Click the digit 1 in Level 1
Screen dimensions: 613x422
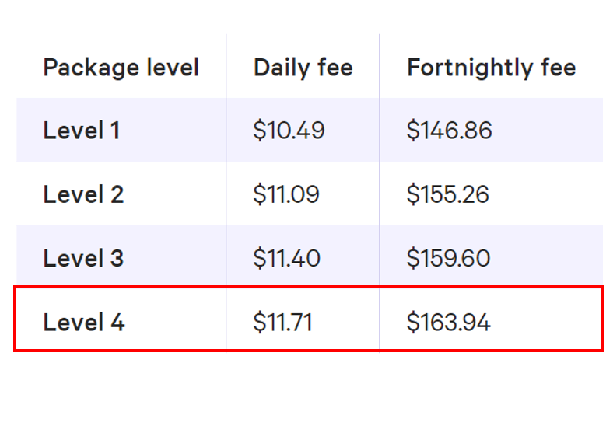click(x=114, y=131)
